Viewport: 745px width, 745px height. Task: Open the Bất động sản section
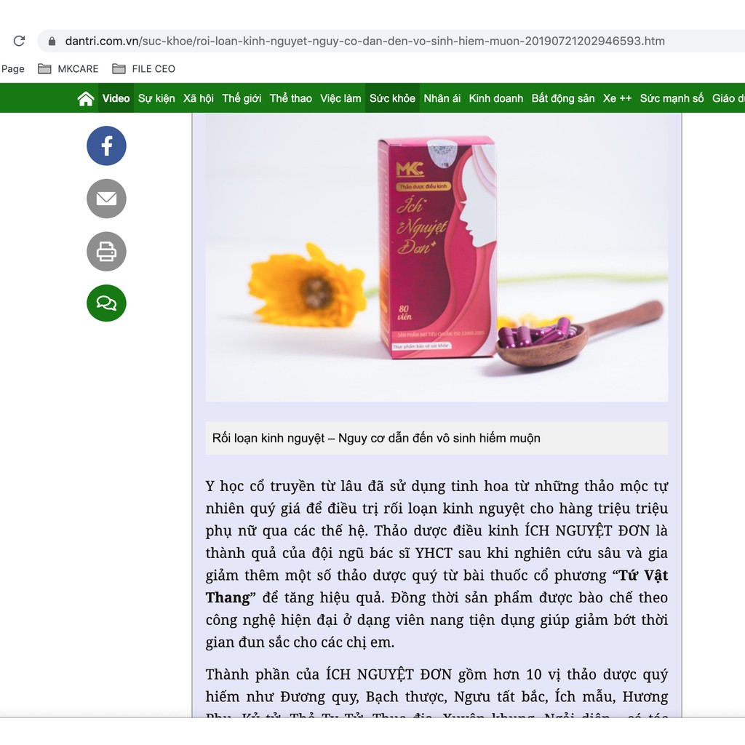(562, 98)
